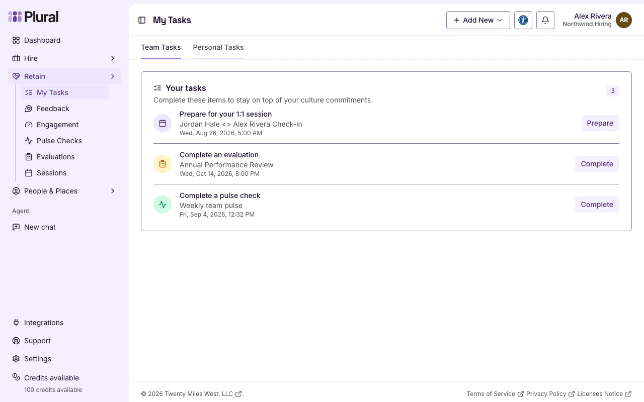Click the pulse check task icon
644x402 pixels.
tap(163, 205)
